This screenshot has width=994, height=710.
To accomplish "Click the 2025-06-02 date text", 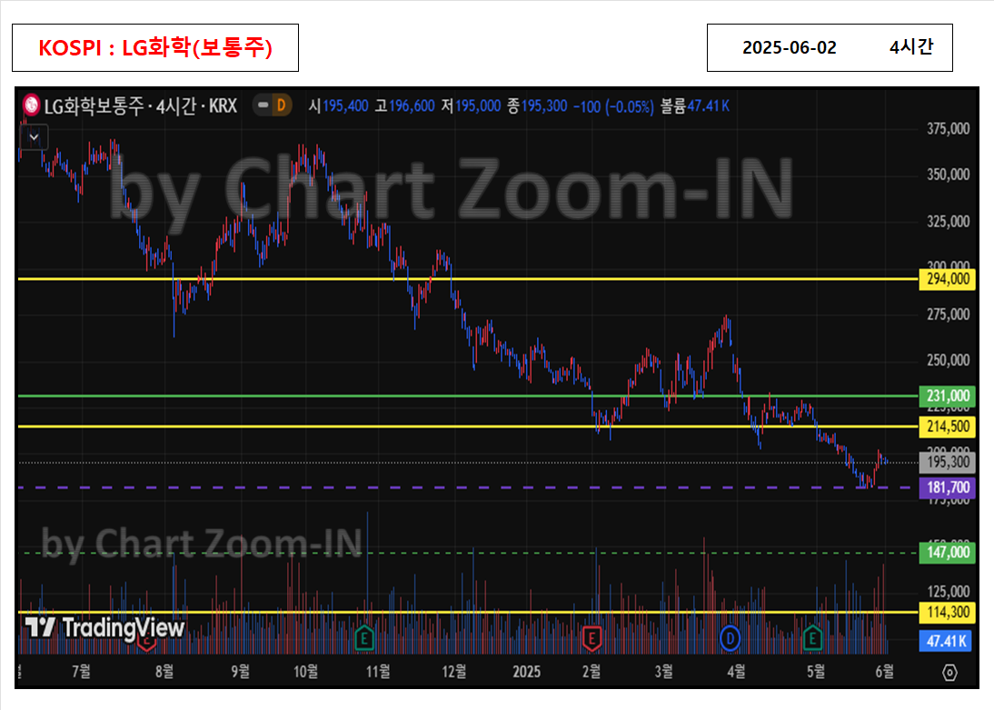I will click(790, 47).
